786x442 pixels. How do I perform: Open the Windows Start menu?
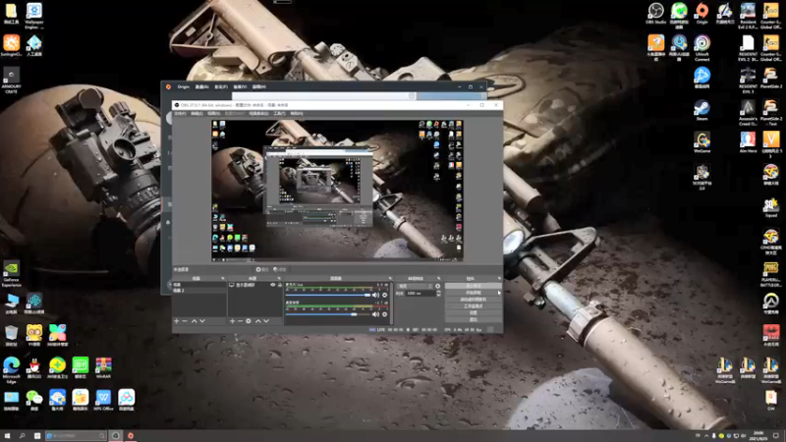[x=7, y=435]
